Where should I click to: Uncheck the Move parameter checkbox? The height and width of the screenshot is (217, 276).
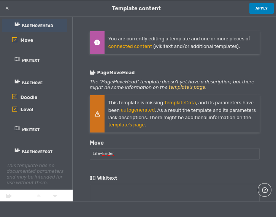15,40
